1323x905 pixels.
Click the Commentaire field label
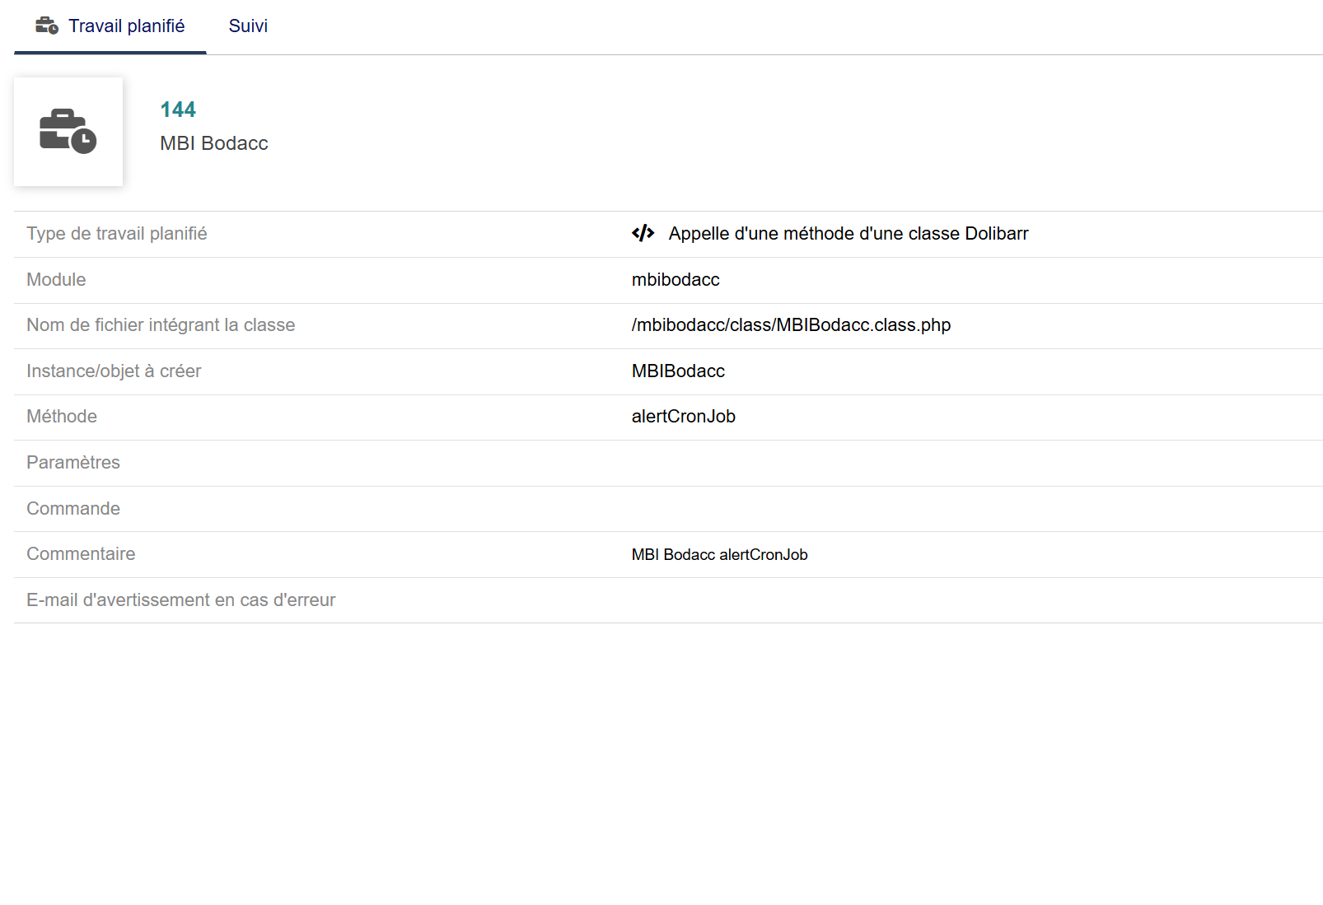pos(81,554)
